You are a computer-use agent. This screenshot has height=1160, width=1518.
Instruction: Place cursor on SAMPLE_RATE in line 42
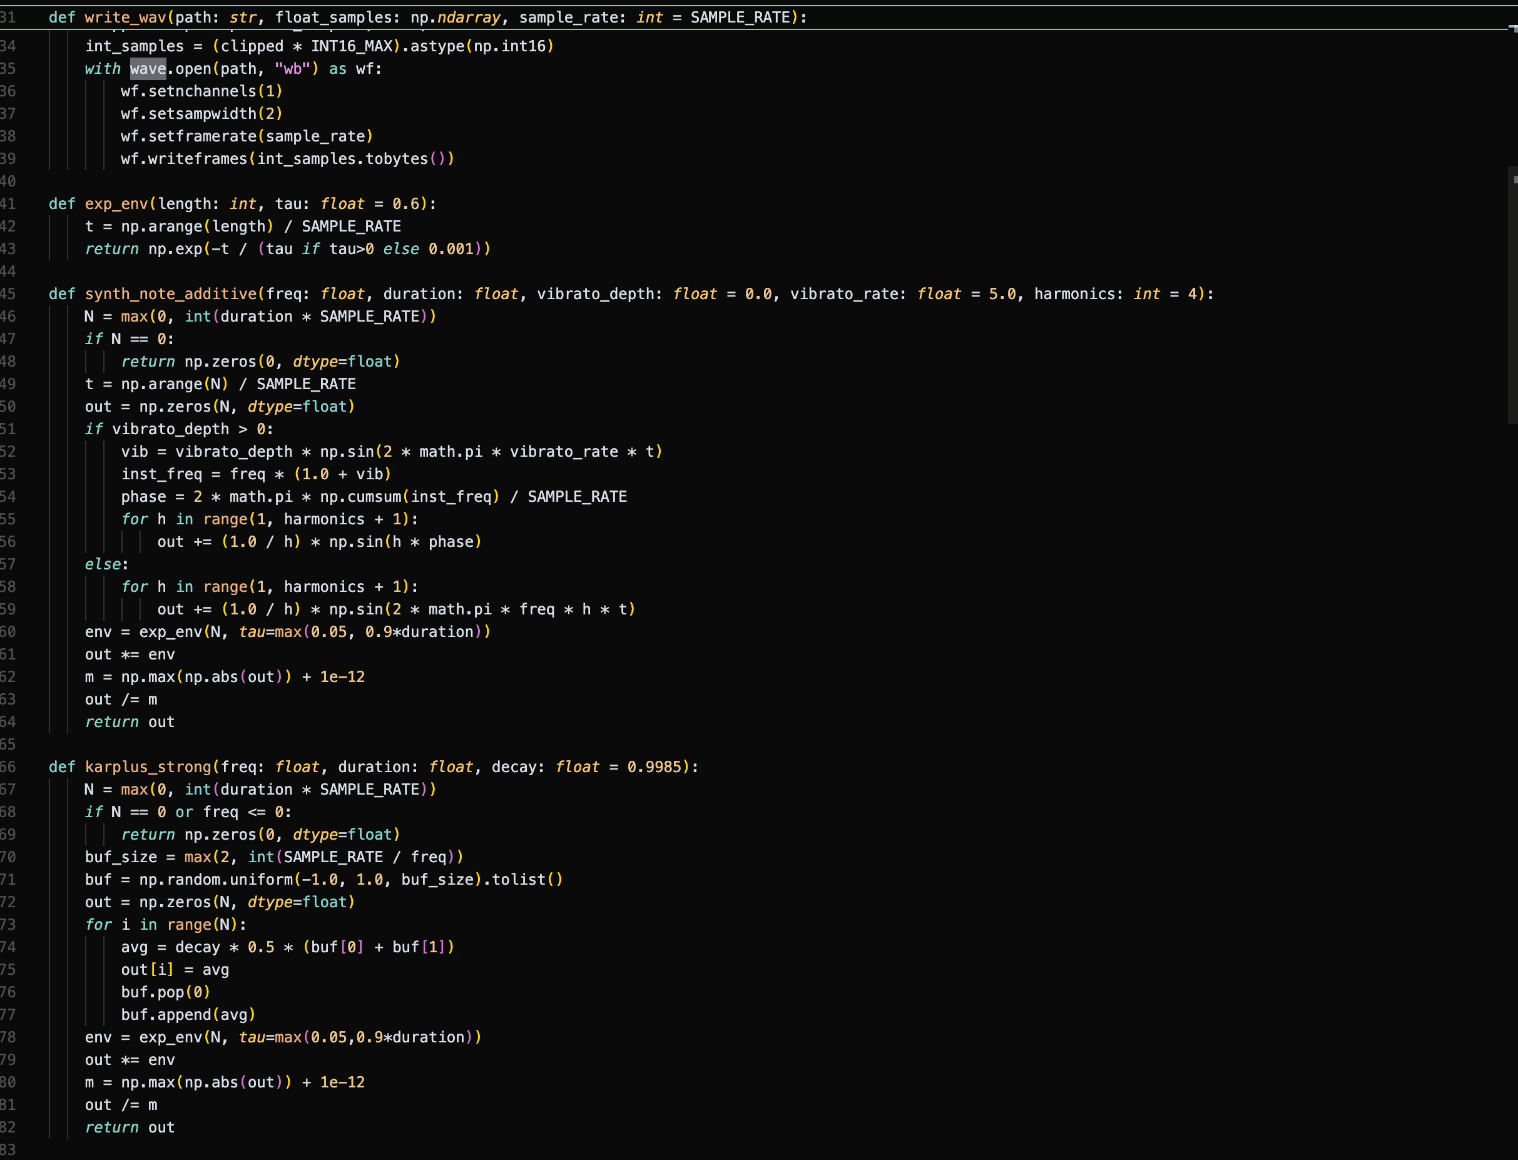tap(351, 226)
